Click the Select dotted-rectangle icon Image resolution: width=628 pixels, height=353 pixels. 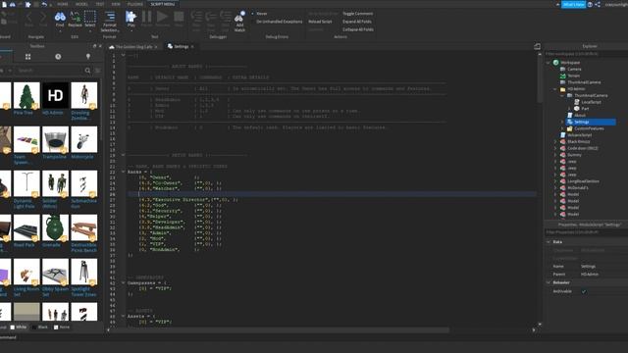90,17
